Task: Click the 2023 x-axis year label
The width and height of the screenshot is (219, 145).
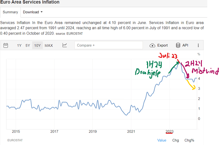Action: pos(169,131)
